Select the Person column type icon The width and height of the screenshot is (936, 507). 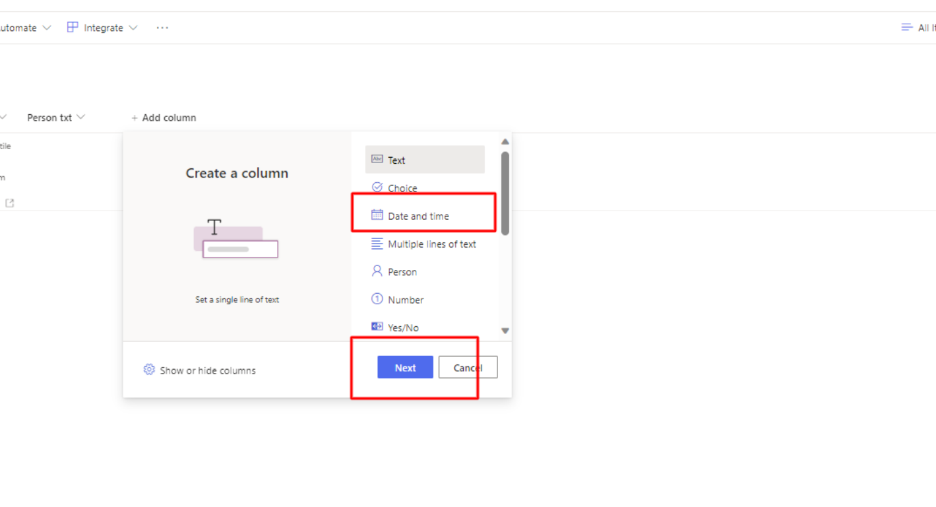pos(377,271)
